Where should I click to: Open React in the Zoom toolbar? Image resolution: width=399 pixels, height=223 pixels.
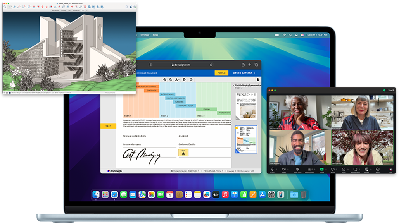(333, 170)
